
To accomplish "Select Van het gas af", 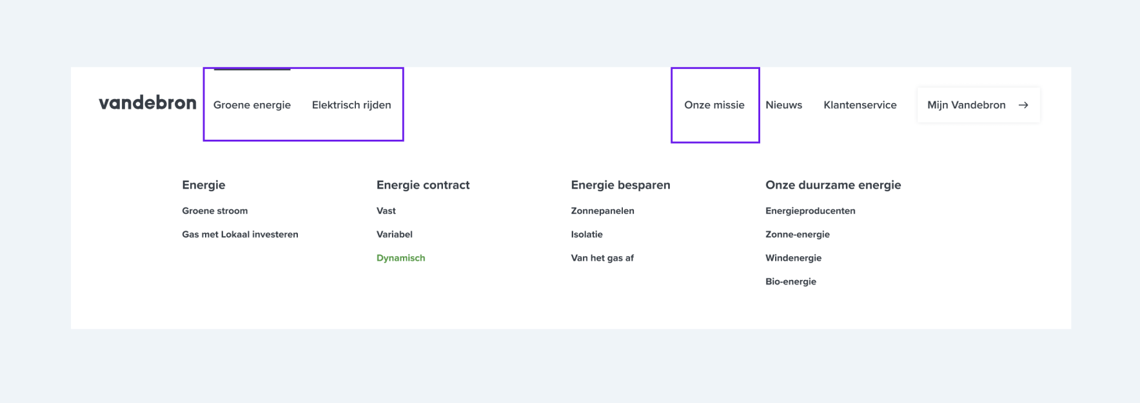I will click(602, 258).
